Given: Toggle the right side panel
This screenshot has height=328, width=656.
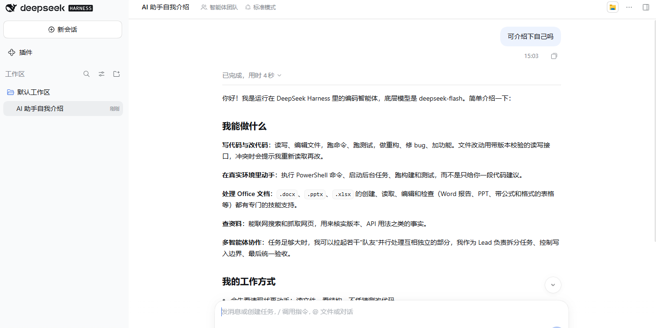Looking at the screenshot, I should (646, 7).
